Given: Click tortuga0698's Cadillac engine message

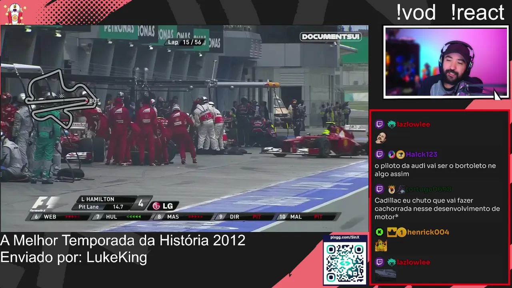Looking at the screenshot, I should pos(437,209).
